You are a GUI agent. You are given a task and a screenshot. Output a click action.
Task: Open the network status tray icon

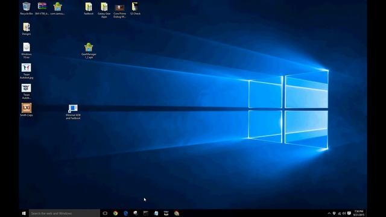coord(339,213)
